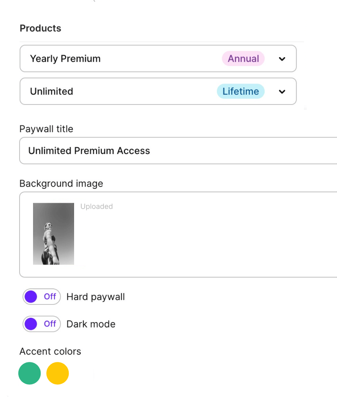Toggle the Dark mode switch

tap(42, 324)
